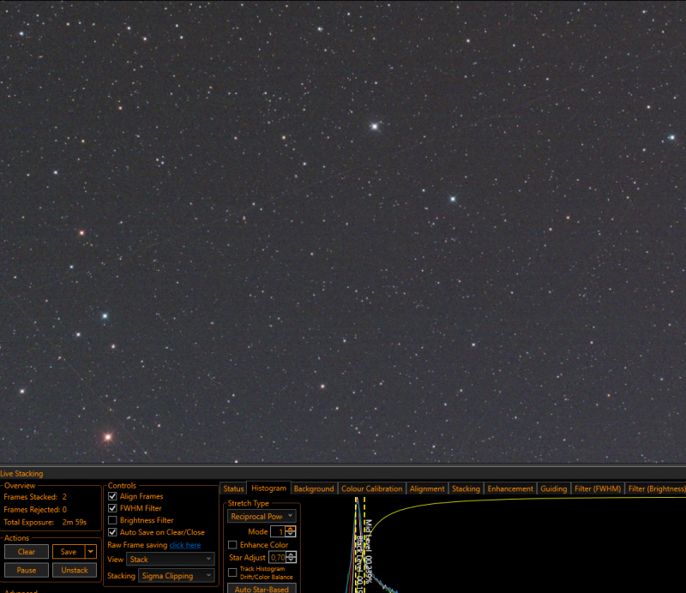The image size is (686, 593).
Task: Increase the Mode value with up arrow
Action: click(x=291, y=529)
